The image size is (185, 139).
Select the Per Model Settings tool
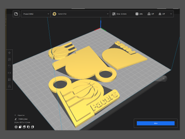tap(9, 80)
